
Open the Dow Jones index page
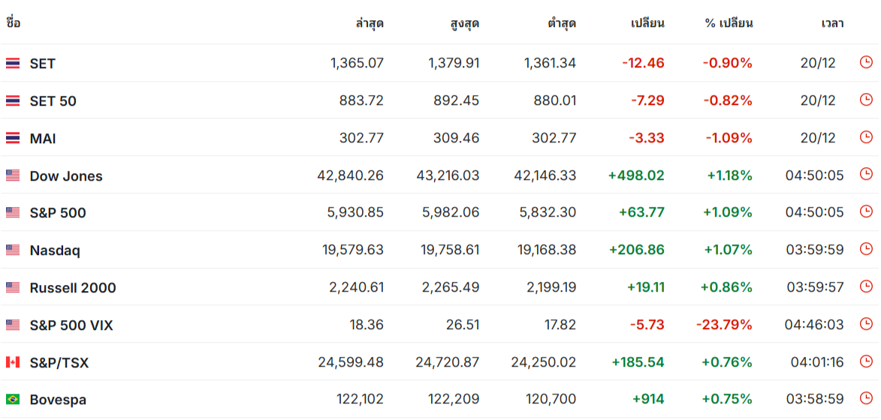66,176
